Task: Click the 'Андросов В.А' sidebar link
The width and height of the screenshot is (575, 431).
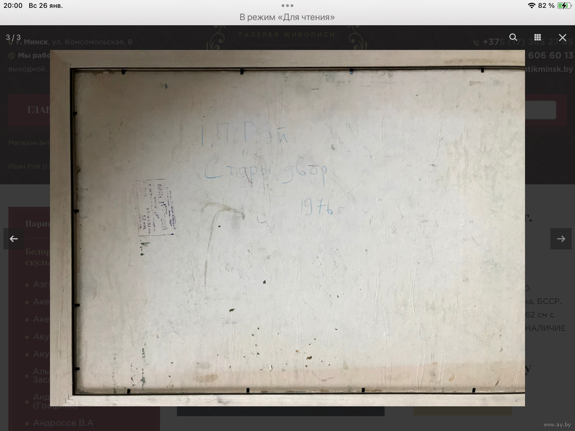Action: point(63,423)
